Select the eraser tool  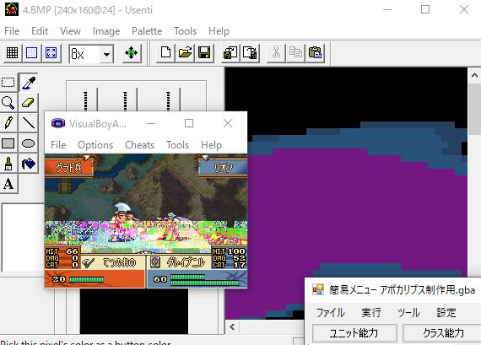coord(28,103)
